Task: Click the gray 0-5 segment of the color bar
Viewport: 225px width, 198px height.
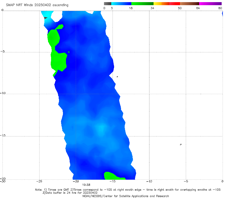Action: pos(108,4)
